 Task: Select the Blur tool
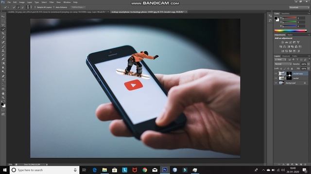3,68
